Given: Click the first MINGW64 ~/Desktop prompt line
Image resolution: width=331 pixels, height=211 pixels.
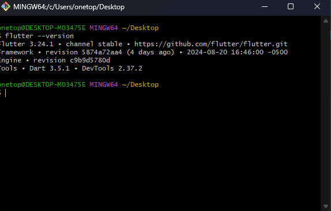Looking at the screenshot, I should 79,28.
